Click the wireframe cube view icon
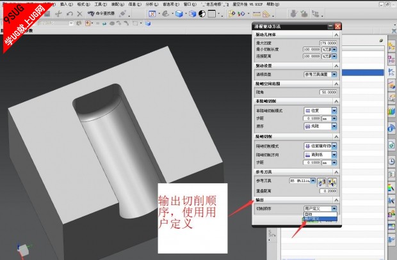The width and height of the screenshot is (397, 260). pyautogui.click(x=193, y=13)
